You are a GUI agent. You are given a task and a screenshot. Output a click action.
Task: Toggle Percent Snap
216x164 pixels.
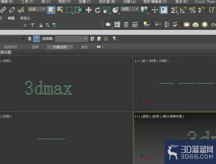point(192,10)
